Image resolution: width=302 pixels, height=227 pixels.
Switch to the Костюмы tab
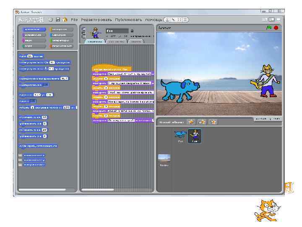(116, 42)
